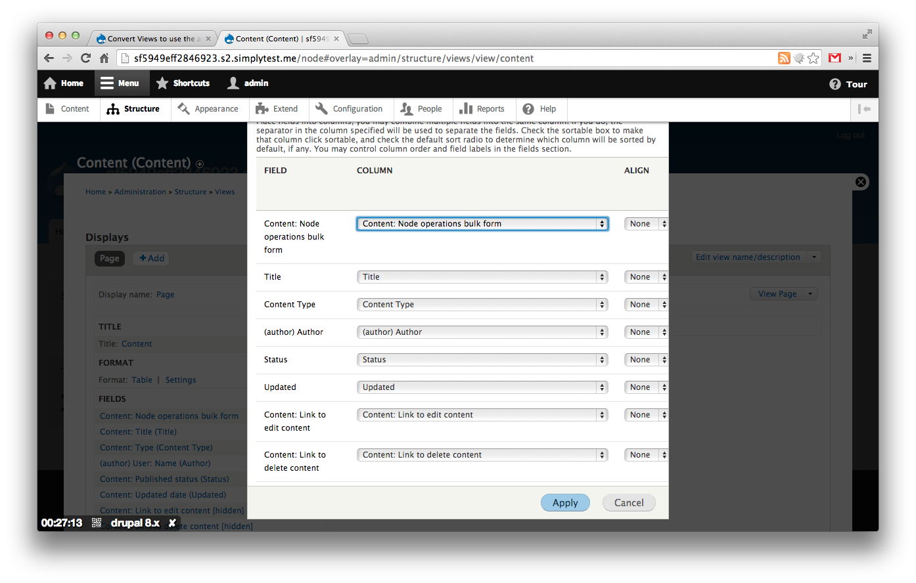Screen dimensions: 916x583
Task: Click 'Edit view name/description' button
Action: (748, 257)
